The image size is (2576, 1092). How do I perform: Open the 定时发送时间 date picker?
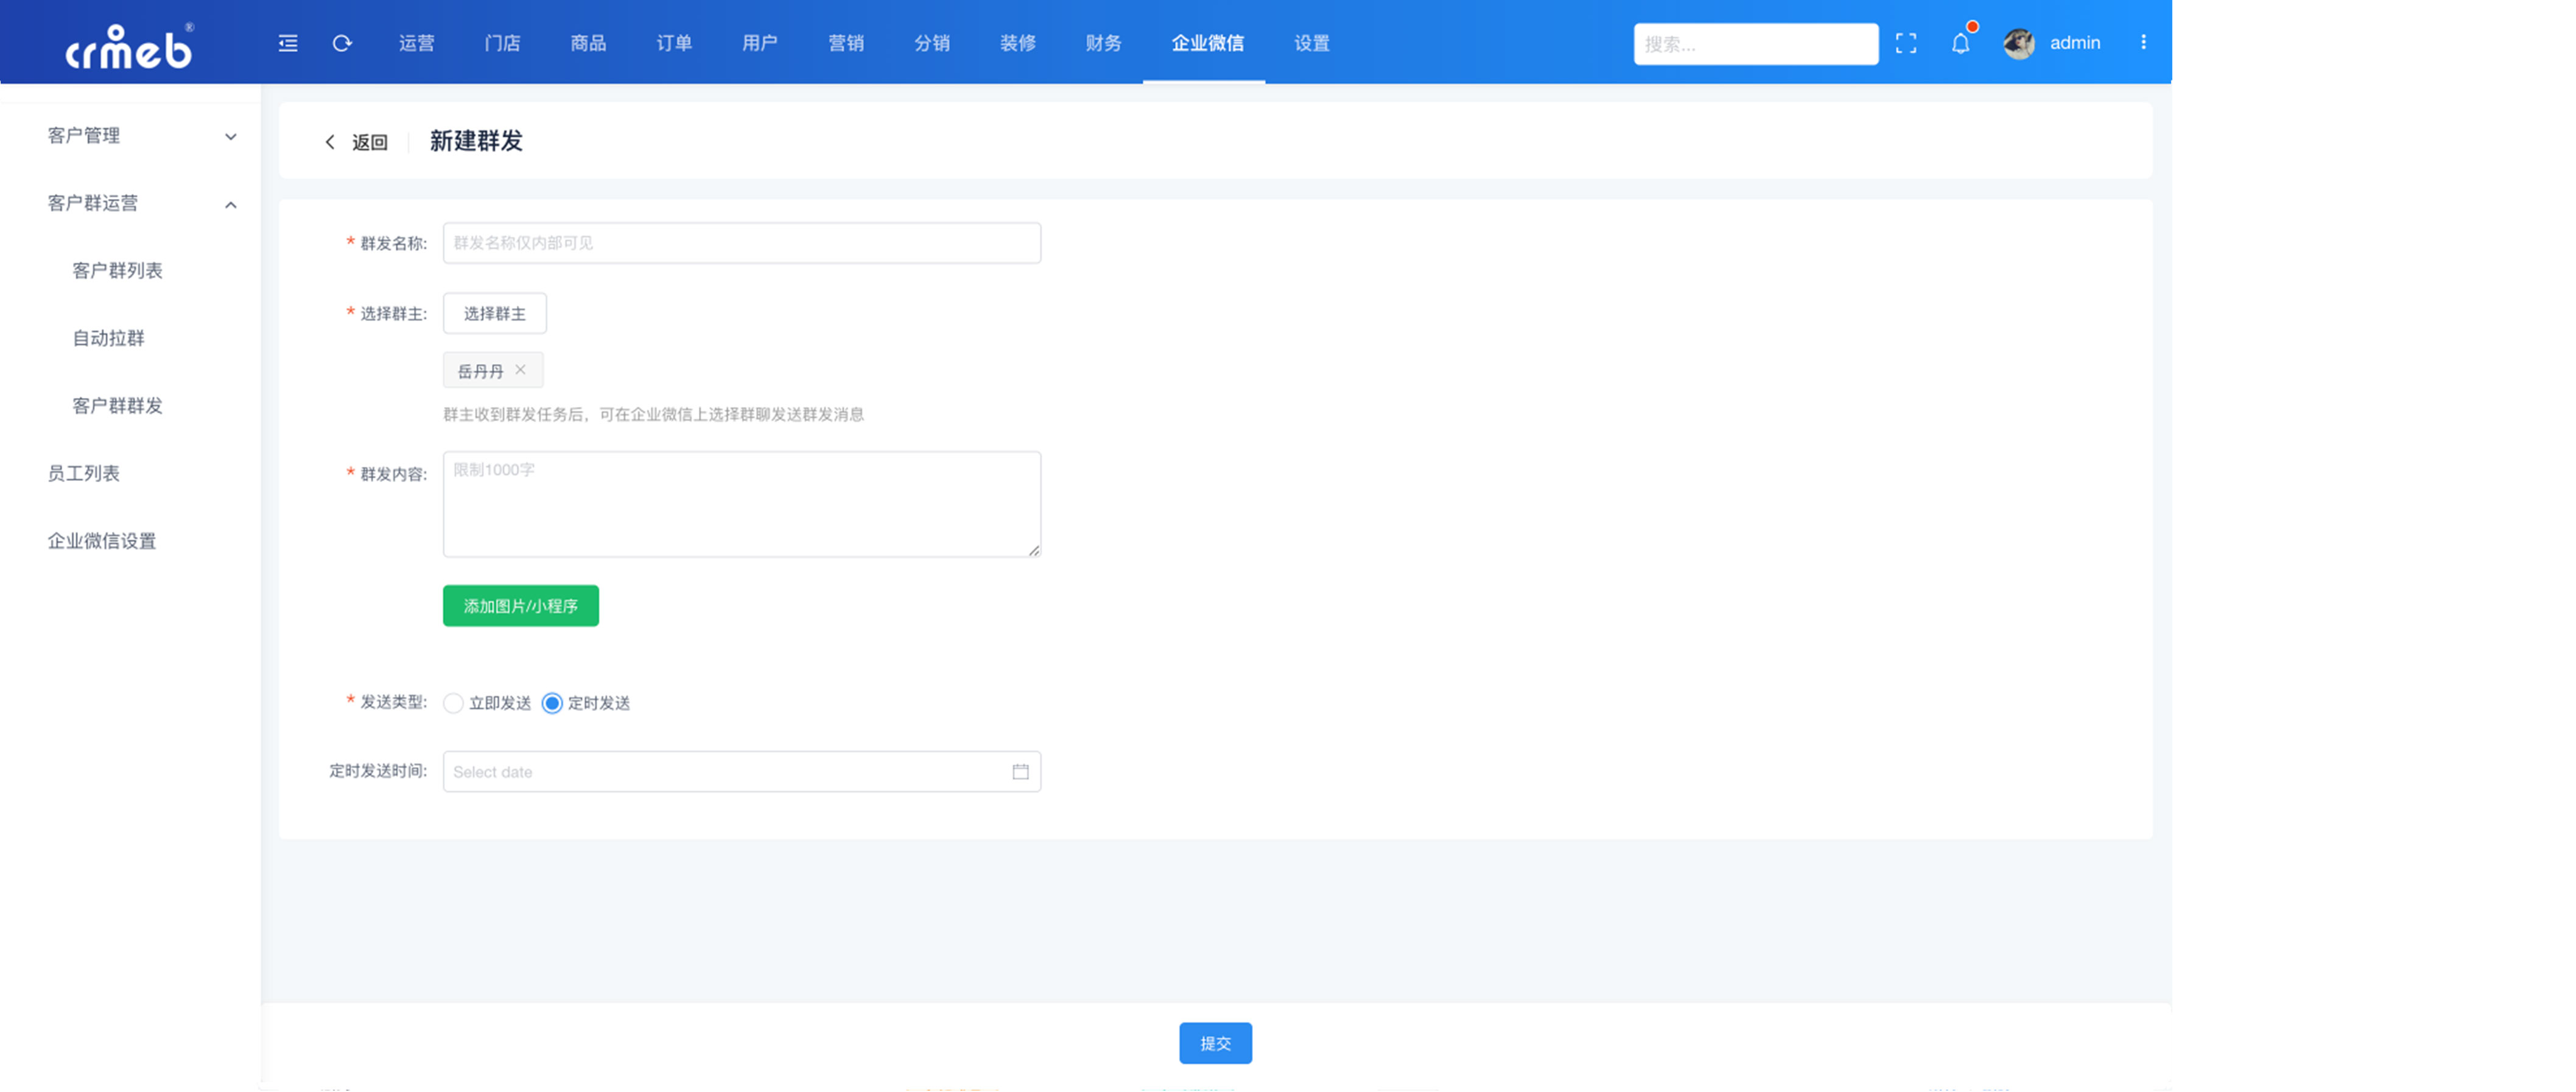coord(742,771)
